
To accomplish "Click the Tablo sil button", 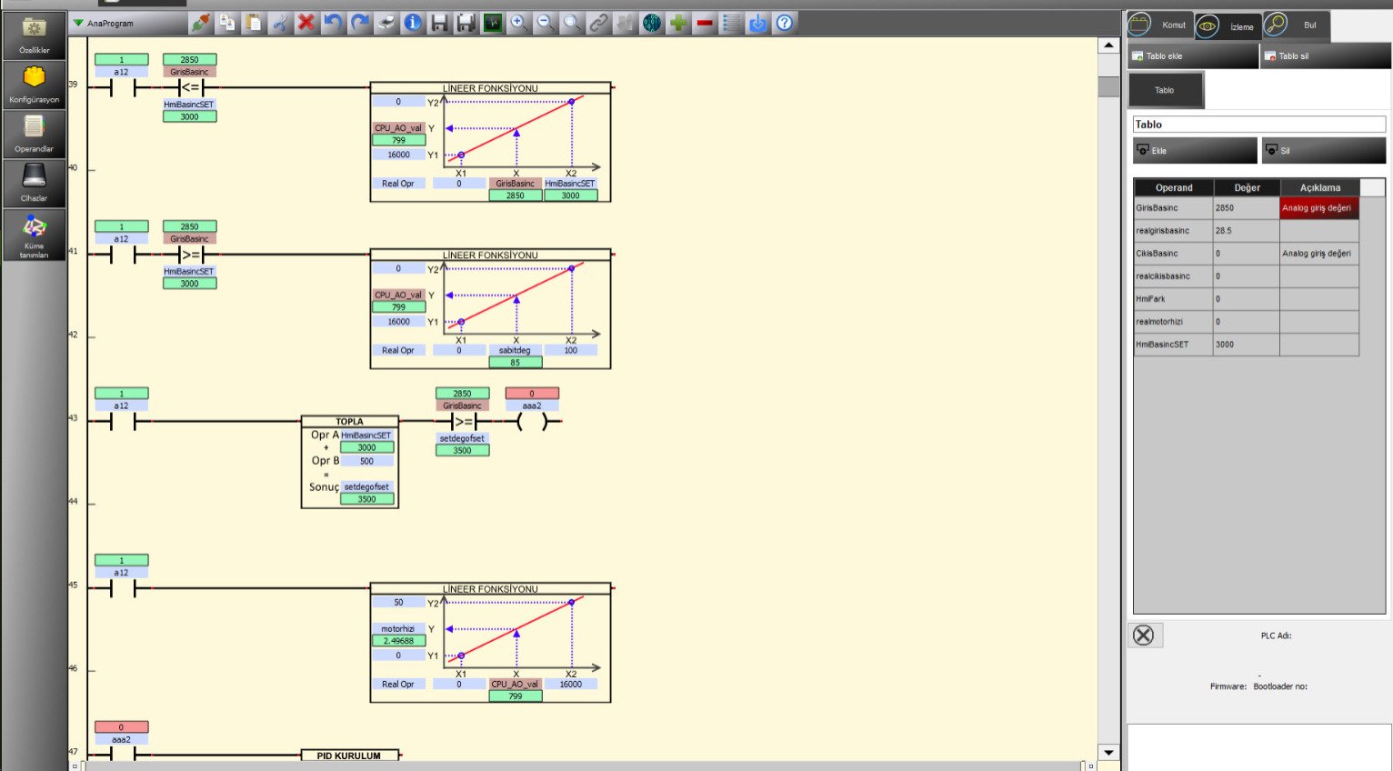I will pos(1325,56).
